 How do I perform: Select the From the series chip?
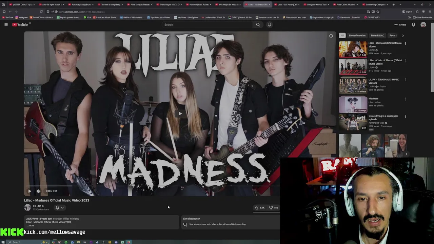tap(357, 35)
